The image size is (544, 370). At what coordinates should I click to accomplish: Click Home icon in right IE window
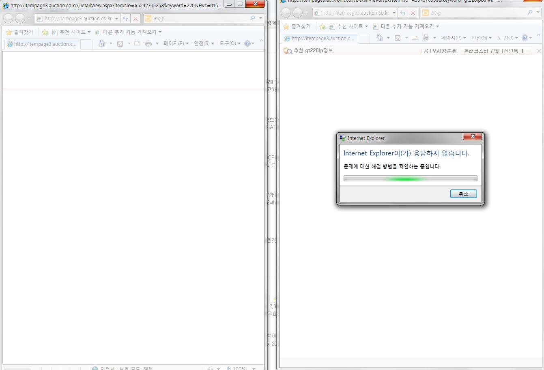pyautogui.click(x=380, y=38)
